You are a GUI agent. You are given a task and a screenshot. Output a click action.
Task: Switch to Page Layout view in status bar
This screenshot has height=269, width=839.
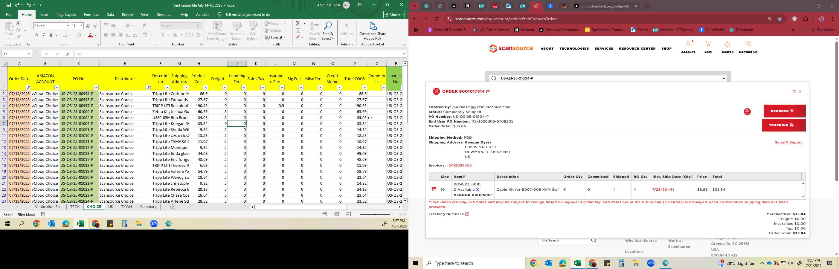coord(337,214)
